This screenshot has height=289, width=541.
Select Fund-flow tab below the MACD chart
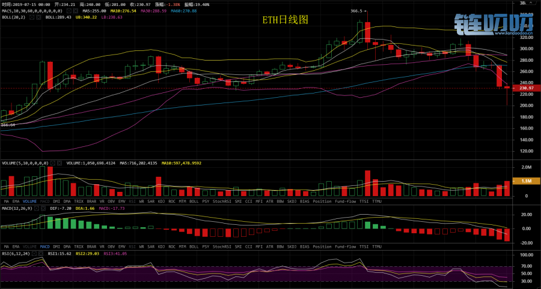(346, 246)
